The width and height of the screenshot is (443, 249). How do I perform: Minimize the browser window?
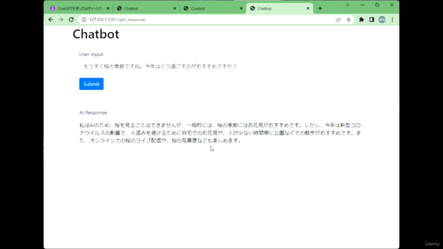(x=362, y=5)
